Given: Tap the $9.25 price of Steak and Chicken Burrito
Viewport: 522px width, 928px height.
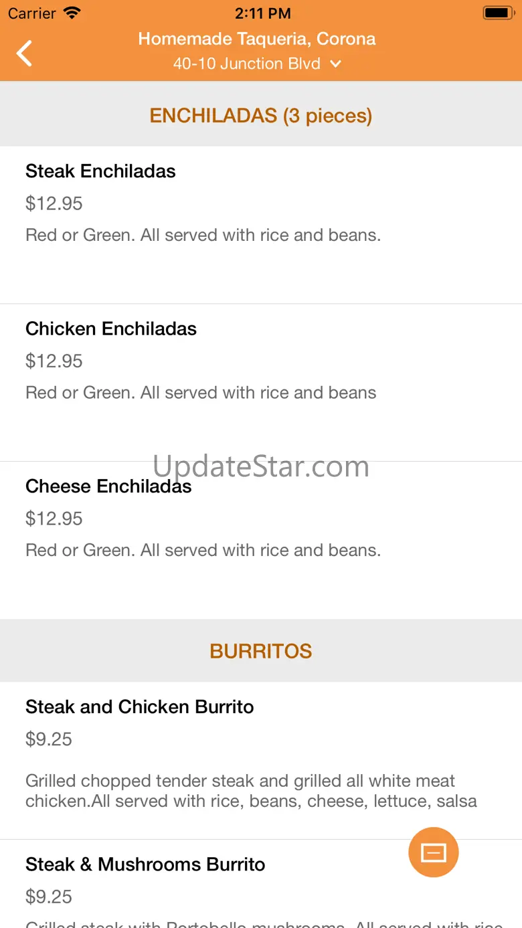Looking at the screenshot, I should [x=49, y=739].
